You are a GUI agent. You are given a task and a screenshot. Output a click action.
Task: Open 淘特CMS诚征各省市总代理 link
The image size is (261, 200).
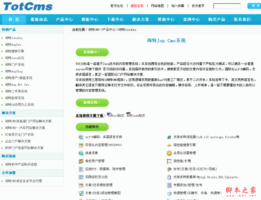click(x=23, y=181)
